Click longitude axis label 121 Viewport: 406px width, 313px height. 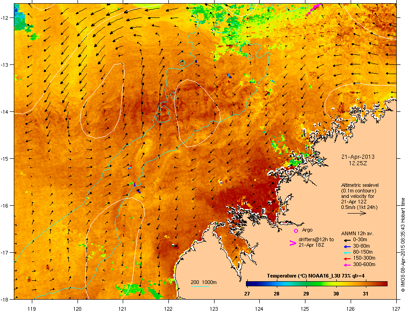pyautogui.click(x=123, y=308)
